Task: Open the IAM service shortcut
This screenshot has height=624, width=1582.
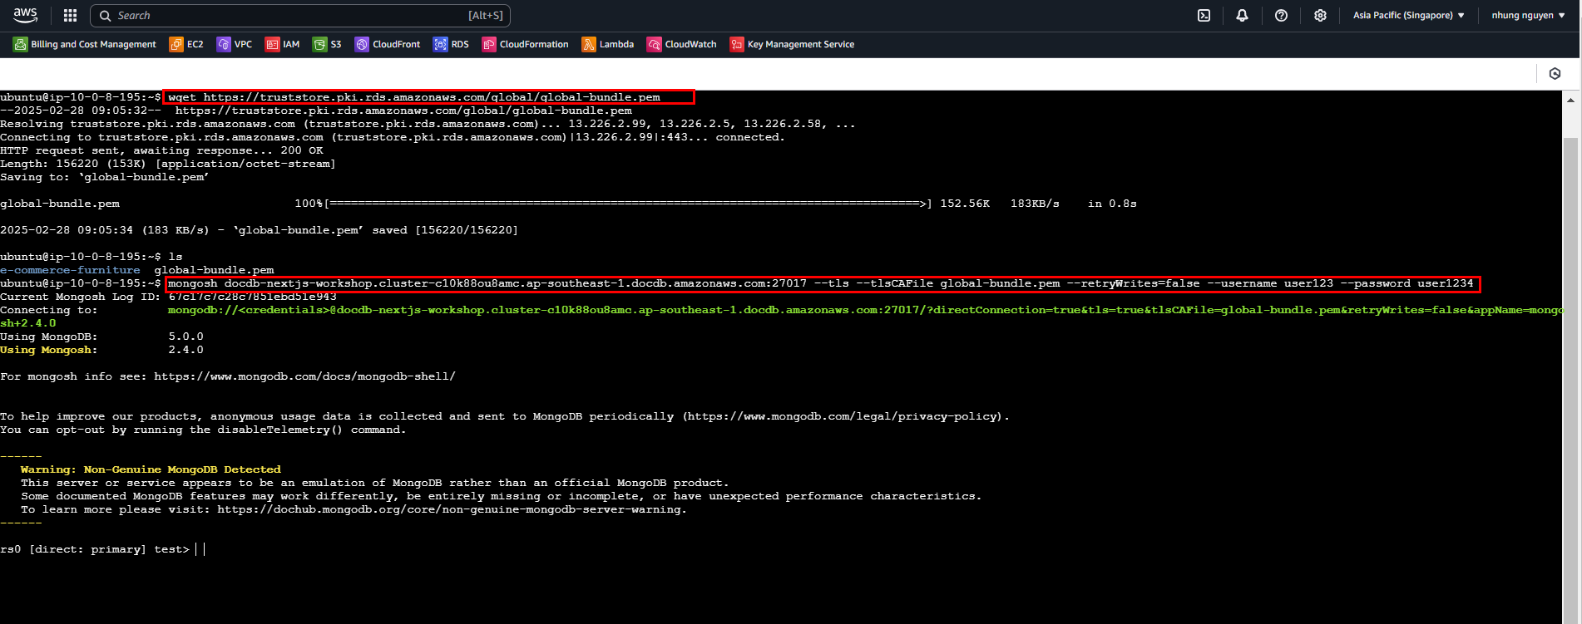Action: point(283,44)
